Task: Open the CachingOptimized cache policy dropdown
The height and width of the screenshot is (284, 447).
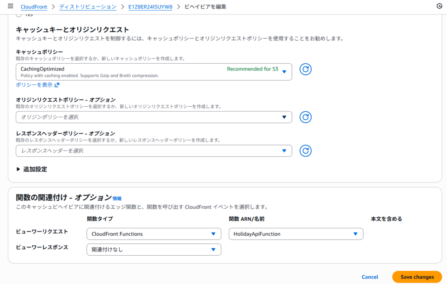Action: (x=154, y=72)
